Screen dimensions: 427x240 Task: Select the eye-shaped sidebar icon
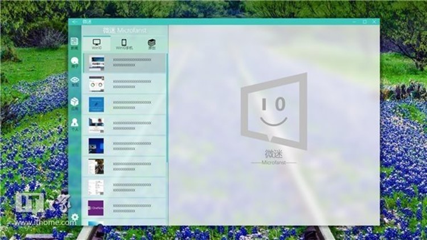point(75,83)
